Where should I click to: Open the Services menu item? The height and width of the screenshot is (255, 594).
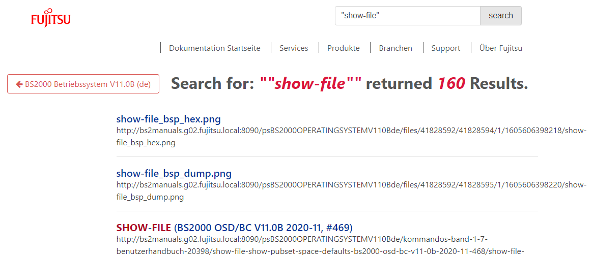pyautogui.click(x=294, y=48)
